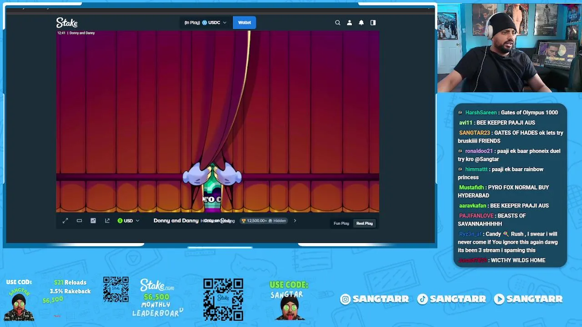This screenshot has width=582, height=327.
Task: Click the left Stake QR code
Action: click(x=115, y=290)
